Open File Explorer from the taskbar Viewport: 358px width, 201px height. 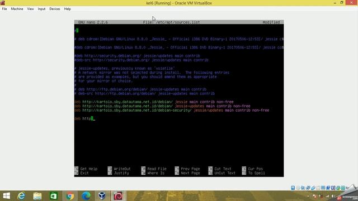[x=37, y=196]
